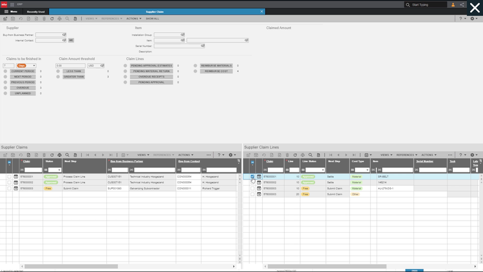The image size is (483, 272).
Task: Check the claim line with cost type Other
Action: point(252,194)
